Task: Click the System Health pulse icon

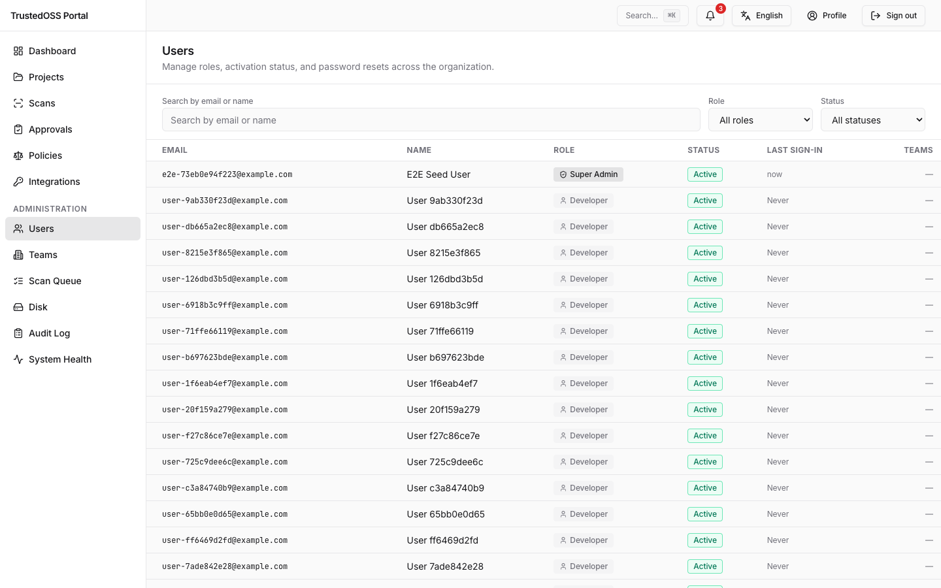Action: [x=18, y=359]
